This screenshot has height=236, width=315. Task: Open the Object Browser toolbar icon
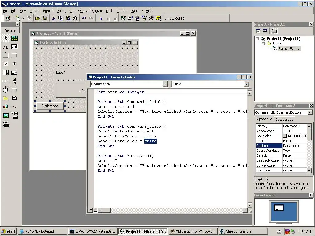tap(144, 18)
